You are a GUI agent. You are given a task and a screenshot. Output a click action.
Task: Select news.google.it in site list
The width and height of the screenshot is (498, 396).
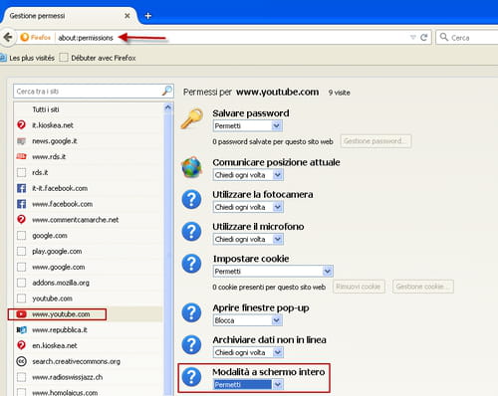(x=89, y=141)
